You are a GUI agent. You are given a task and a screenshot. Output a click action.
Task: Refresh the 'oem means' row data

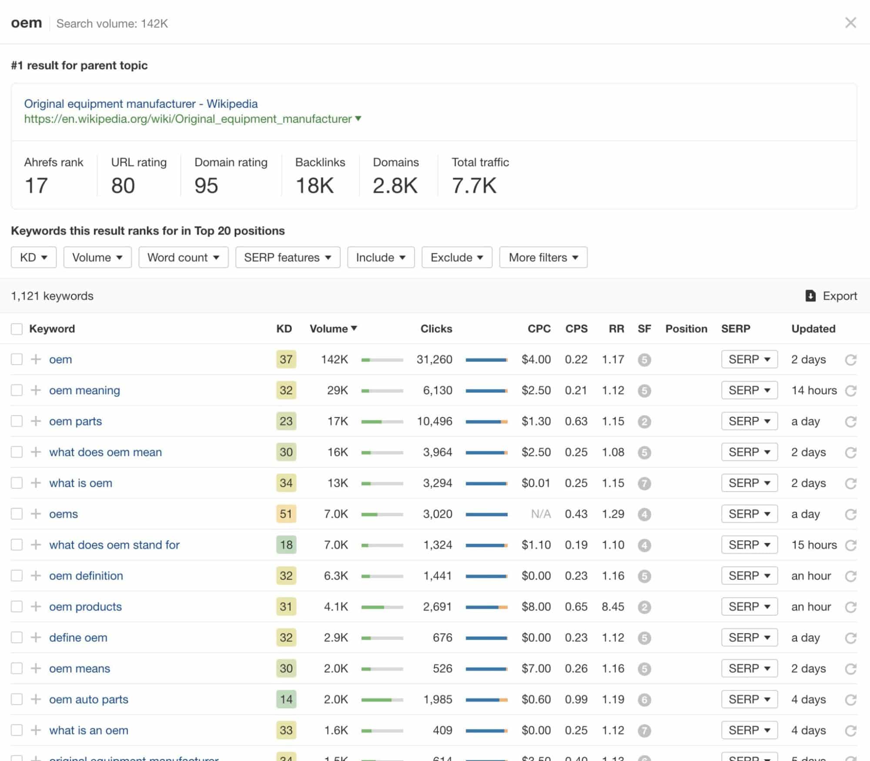tap(851, 669)
